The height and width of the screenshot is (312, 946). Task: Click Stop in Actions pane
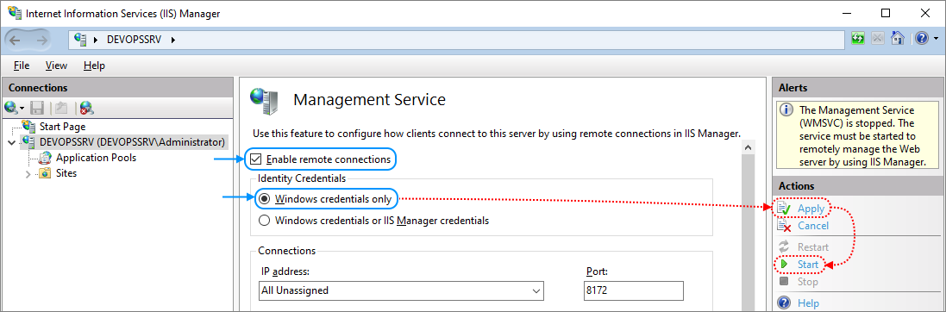pos(808,282)
